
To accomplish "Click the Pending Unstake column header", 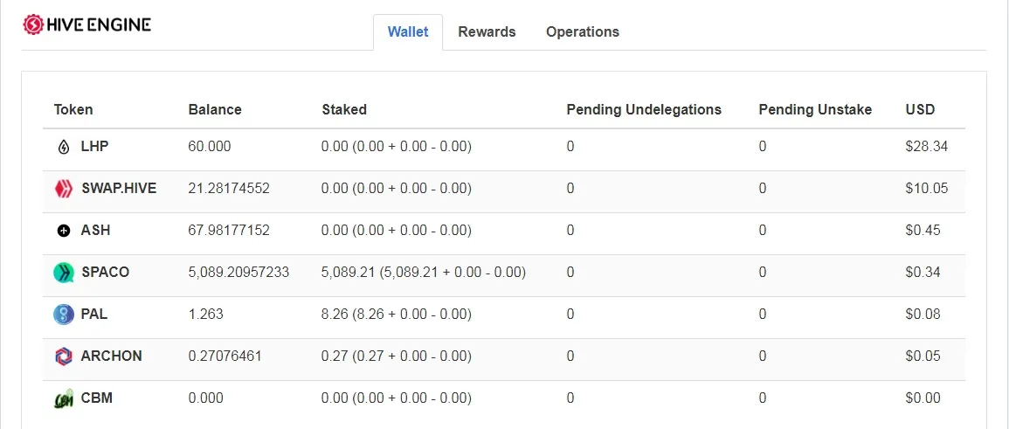I will coord(815,109).
